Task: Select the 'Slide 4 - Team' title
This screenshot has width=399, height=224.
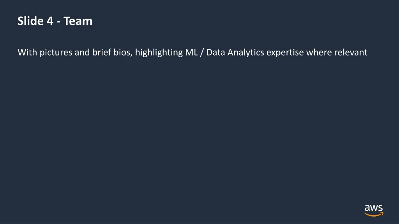Action: (x=55, y=21)
